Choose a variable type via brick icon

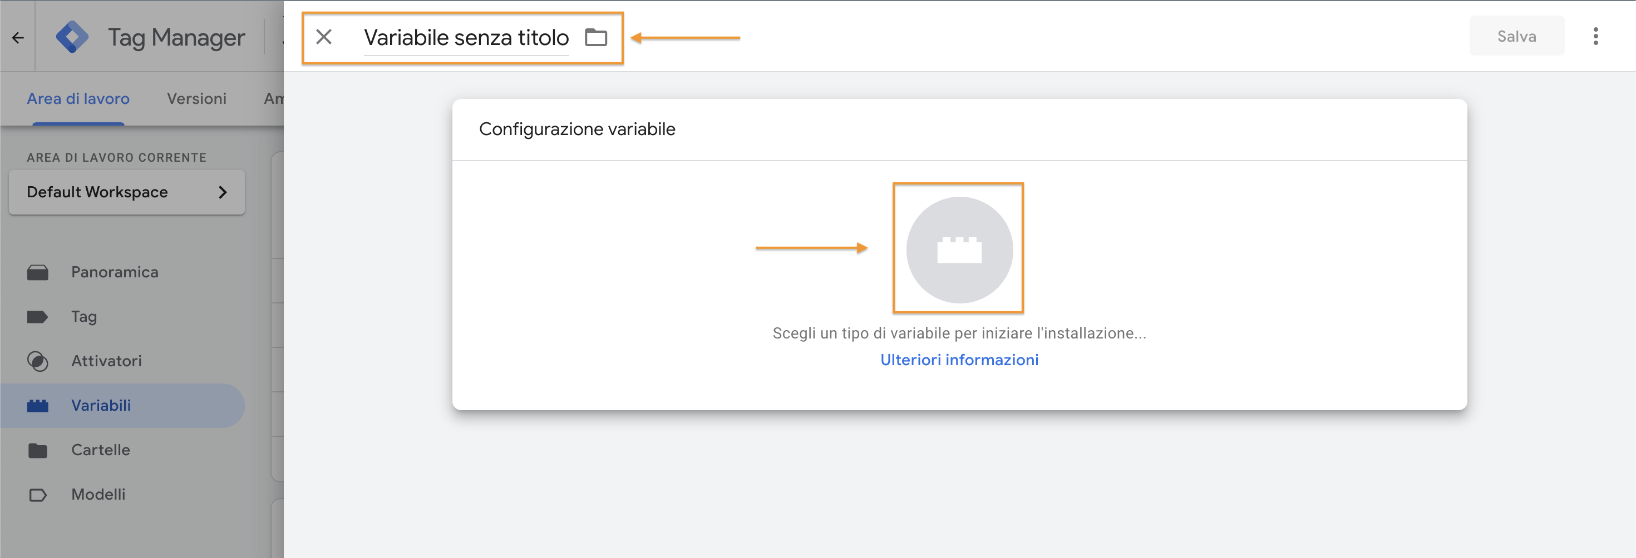[x=959, y=250]
